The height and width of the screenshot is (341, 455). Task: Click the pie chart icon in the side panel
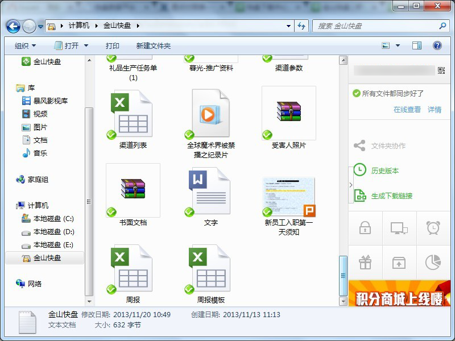coord(433,262)
